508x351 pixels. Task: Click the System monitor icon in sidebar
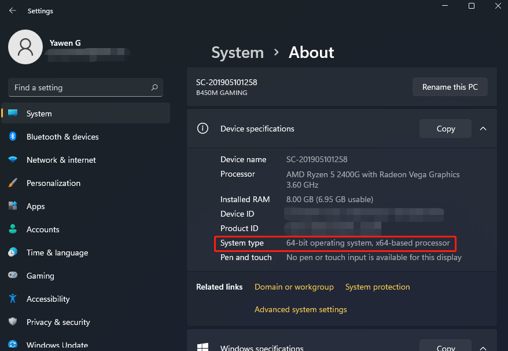pos(13,113)
